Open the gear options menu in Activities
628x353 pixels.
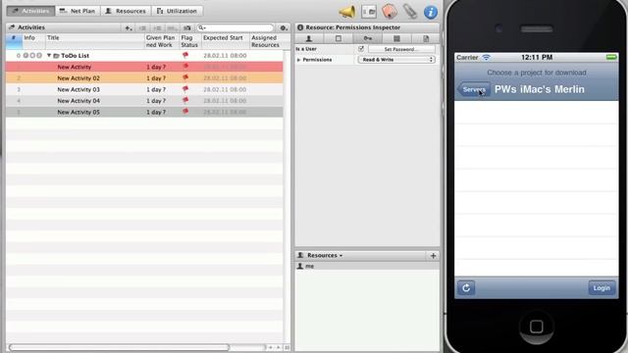284,27
